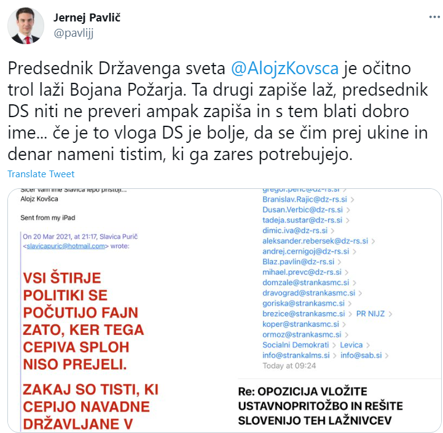The image size is (443, 433).
Task: Open the @pavlijj handle
Action: [x=74, y=33]
